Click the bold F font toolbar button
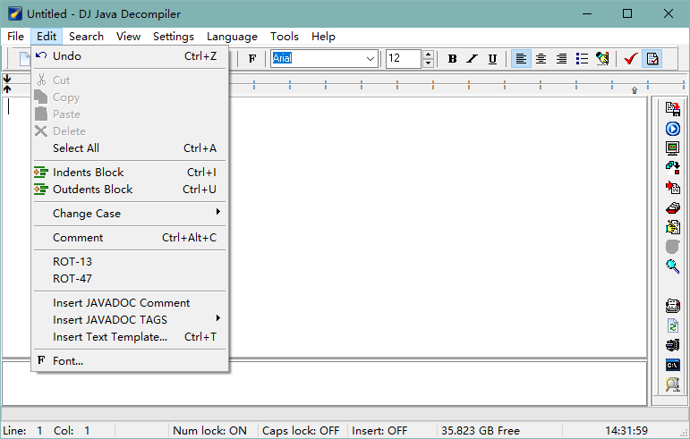The width and height of the screenshot is (690, 439). (252, 58)
